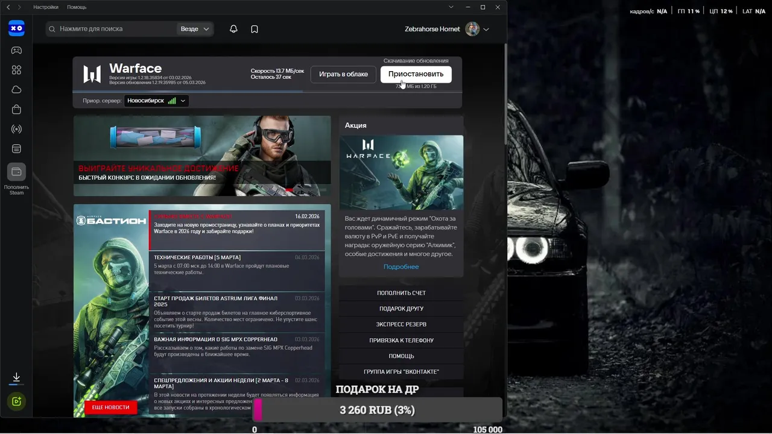This screenshot has width=772, height=434.
Task: Click 'Пополнить счет' button
Action: point(401,293)
